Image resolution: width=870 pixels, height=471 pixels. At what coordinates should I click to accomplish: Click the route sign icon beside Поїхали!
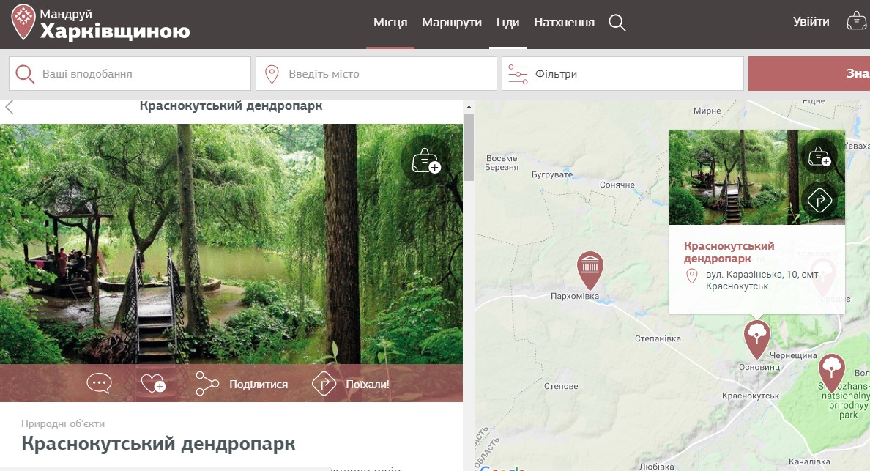click(324, 383)
